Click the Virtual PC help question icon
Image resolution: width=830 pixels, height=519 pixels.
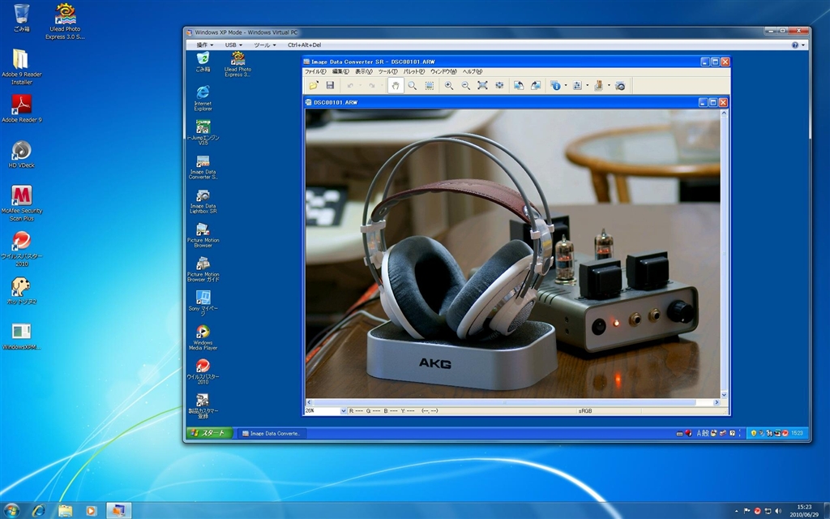click(794, 45)
